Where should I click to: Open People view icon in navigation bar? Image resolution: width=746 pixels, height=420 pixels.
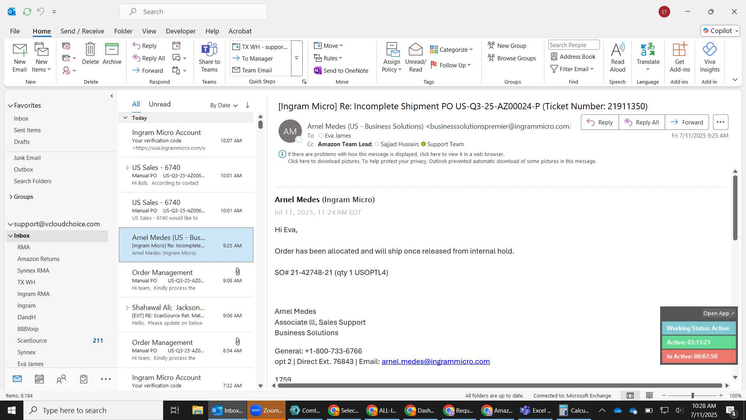(61, 379)
